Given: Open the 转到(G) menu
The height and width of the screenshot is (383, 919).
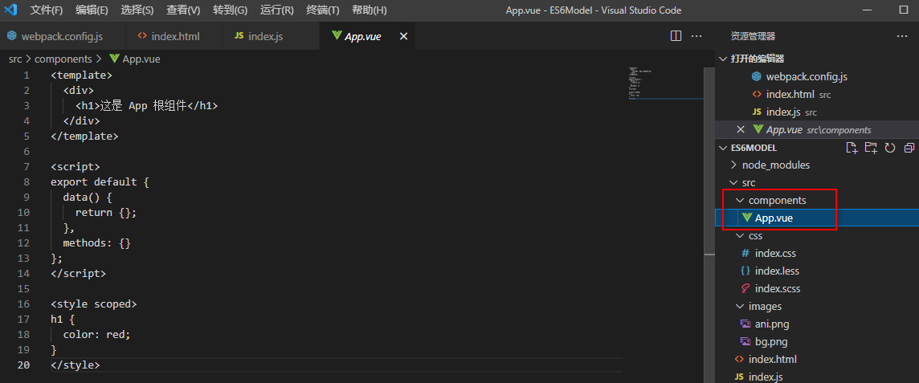Looking at the screenshot, I should pyautogui.click(x=230, y=10).
